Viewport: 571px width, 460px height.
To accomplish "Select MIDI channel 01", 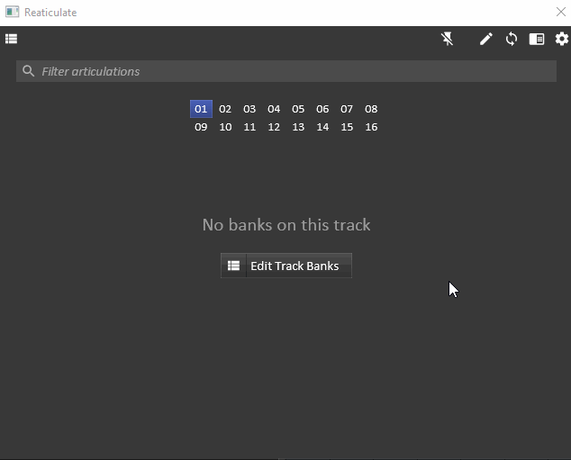I will click(x=201, y=109).
